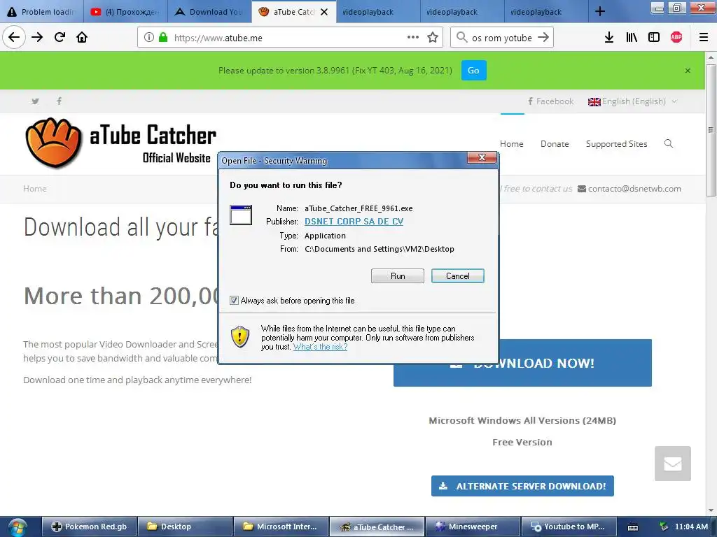Open a new tab with plus button

(x=600, y=11)
